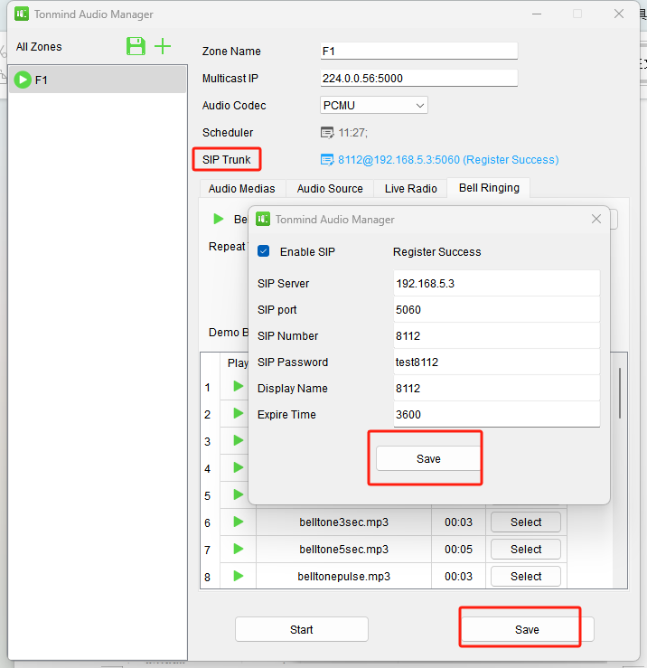Play bell tone in row 5

pos(239,494)
